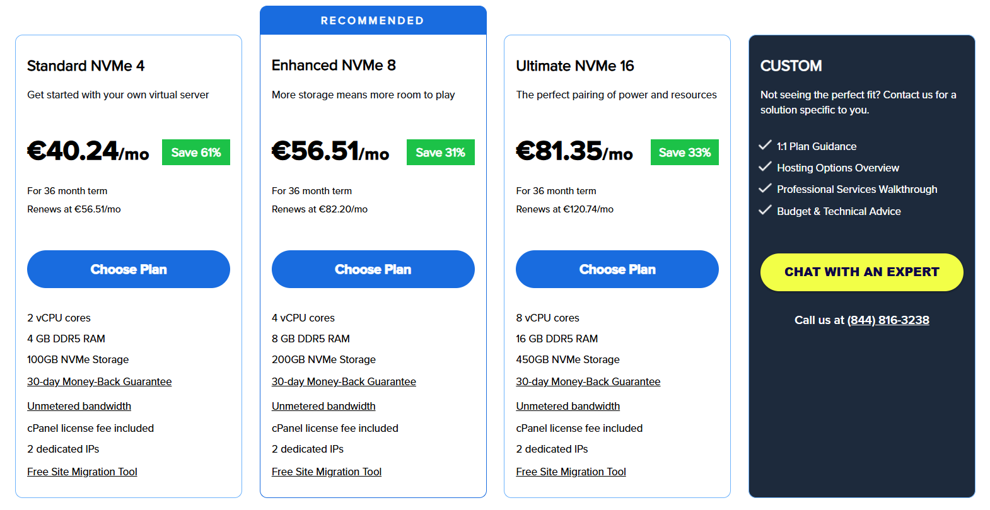Open Enhanced plan's Unmetered bandwidth link
The image size is (990, 510).
[323, 406]
